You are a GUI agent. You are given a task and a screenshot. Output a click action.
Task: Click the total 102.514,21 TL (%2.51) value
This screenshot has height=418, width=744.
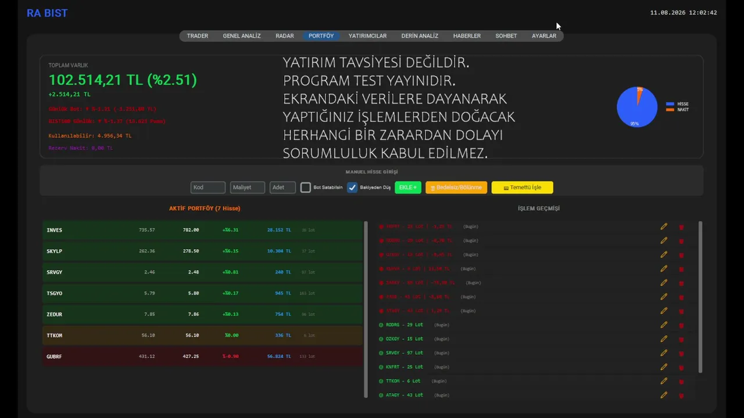123,80
